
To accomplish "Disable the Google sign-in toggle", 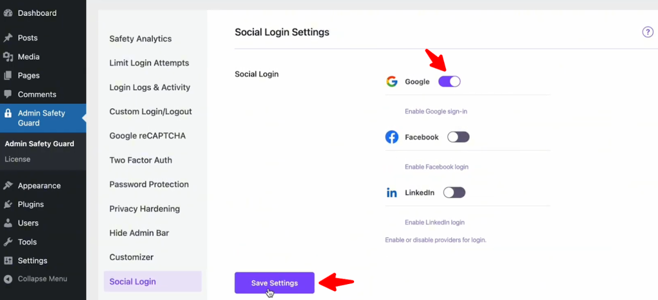I will click(449, 81).
